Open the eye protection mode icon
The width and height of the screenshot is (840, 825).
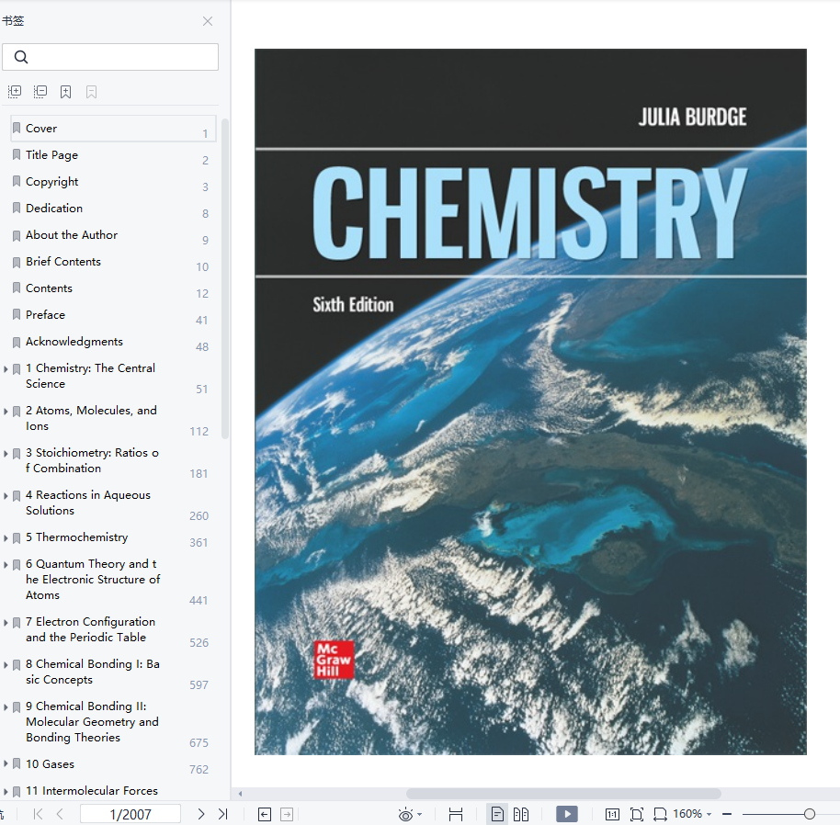405,815
